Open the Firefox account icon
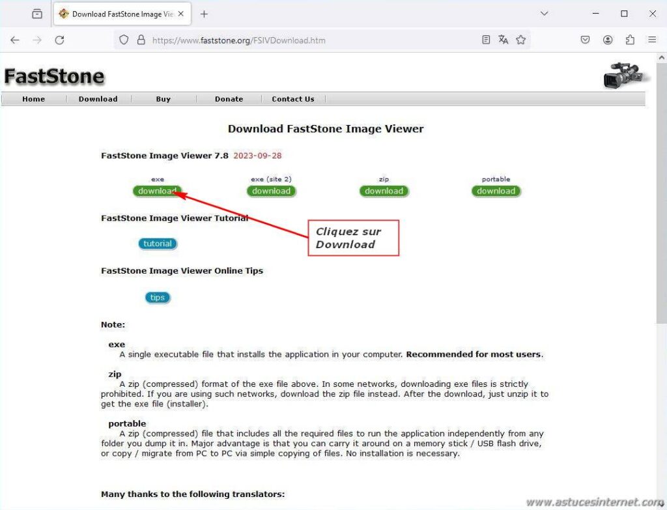 coord(608,40)
